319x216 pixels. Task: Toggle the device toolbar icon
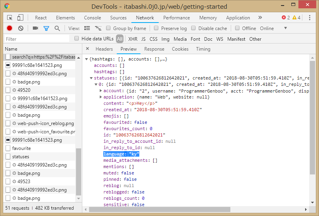20,18
